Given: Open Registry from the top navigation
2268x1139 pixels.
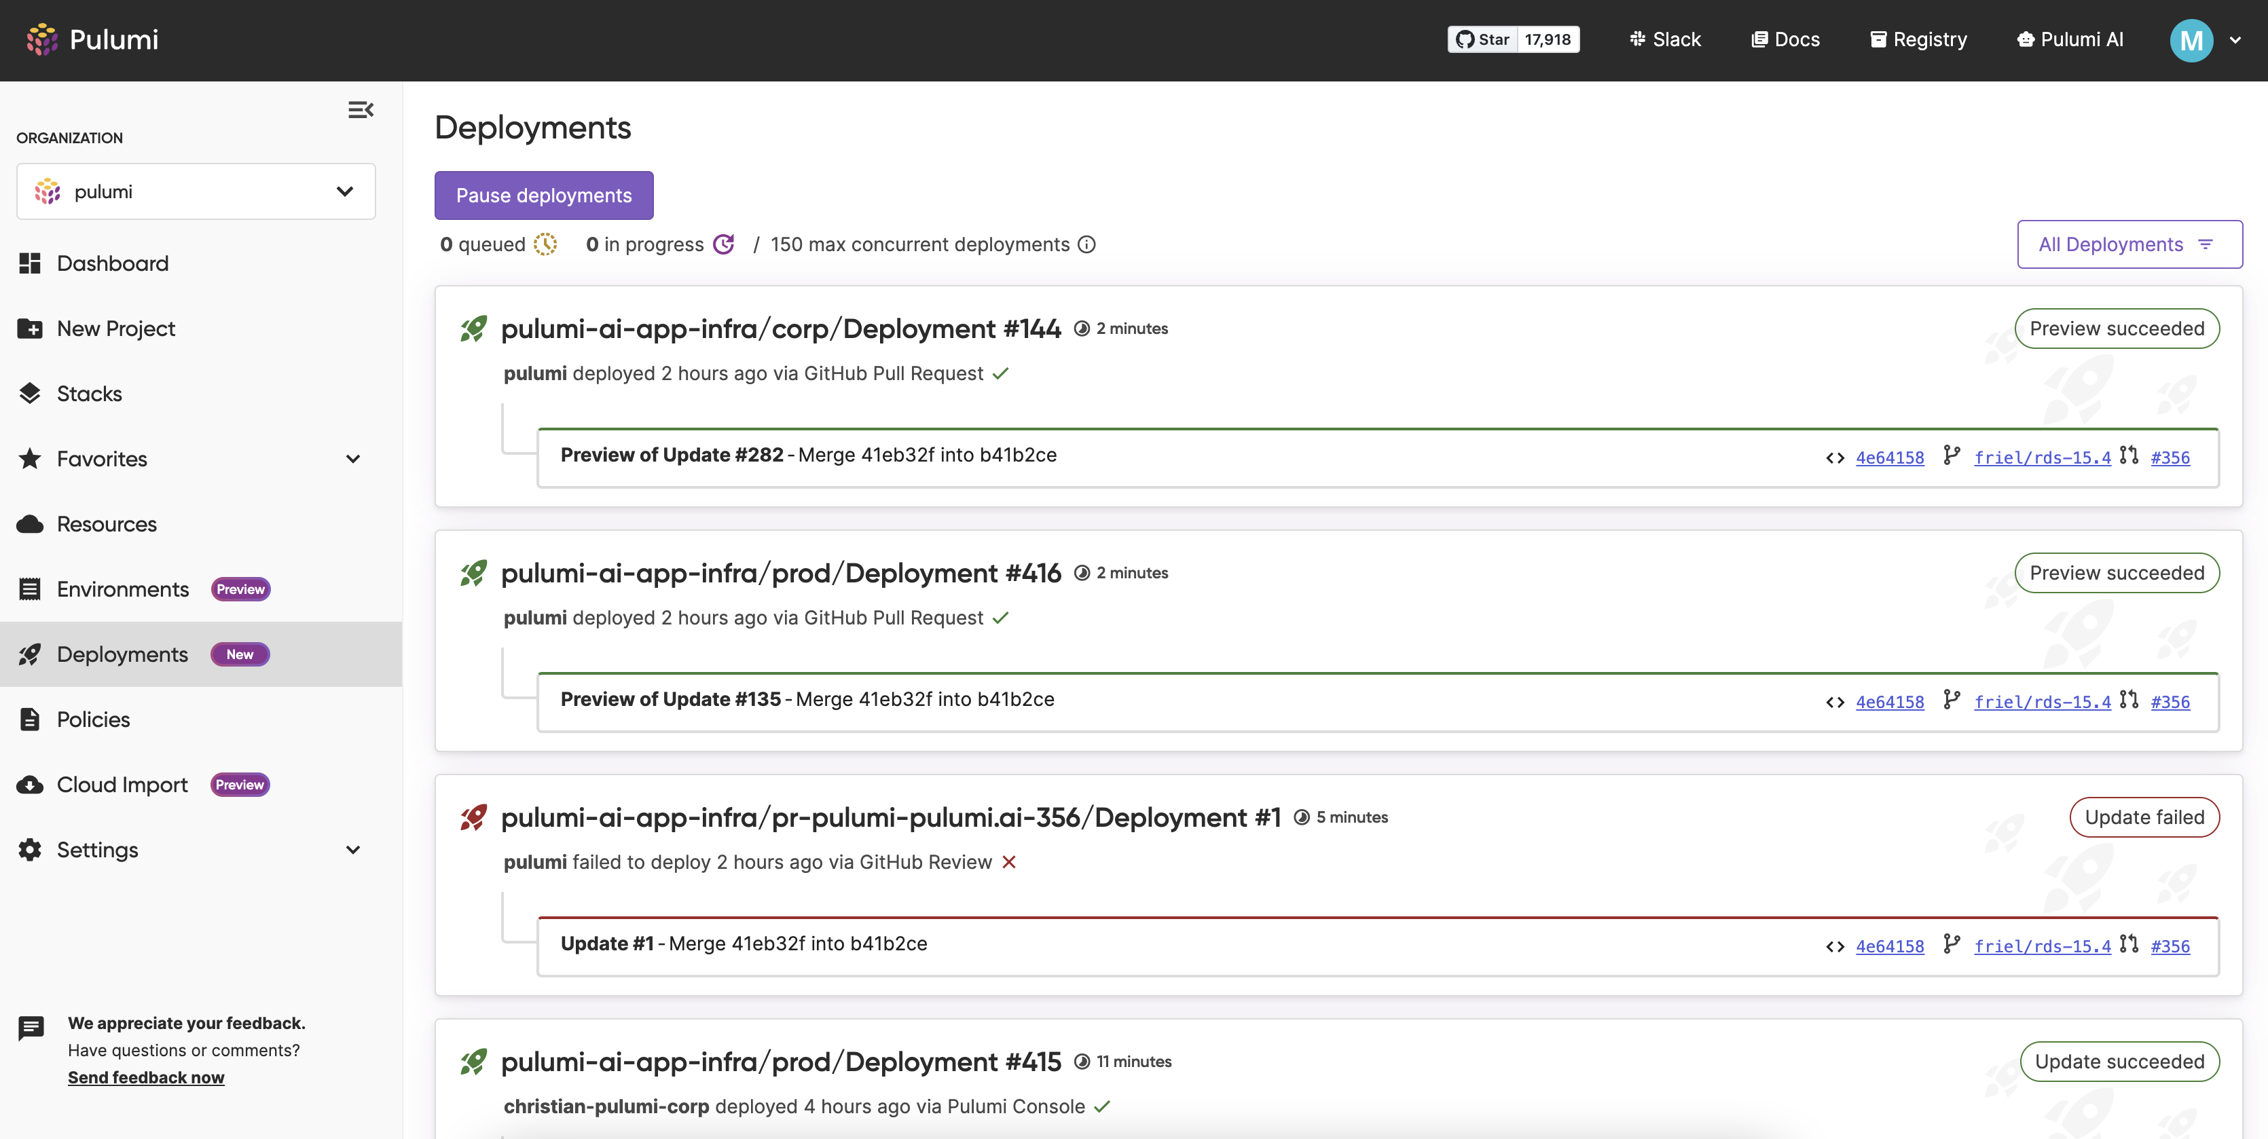Looking at the screenshot, I should click(x=1918, y=39).
